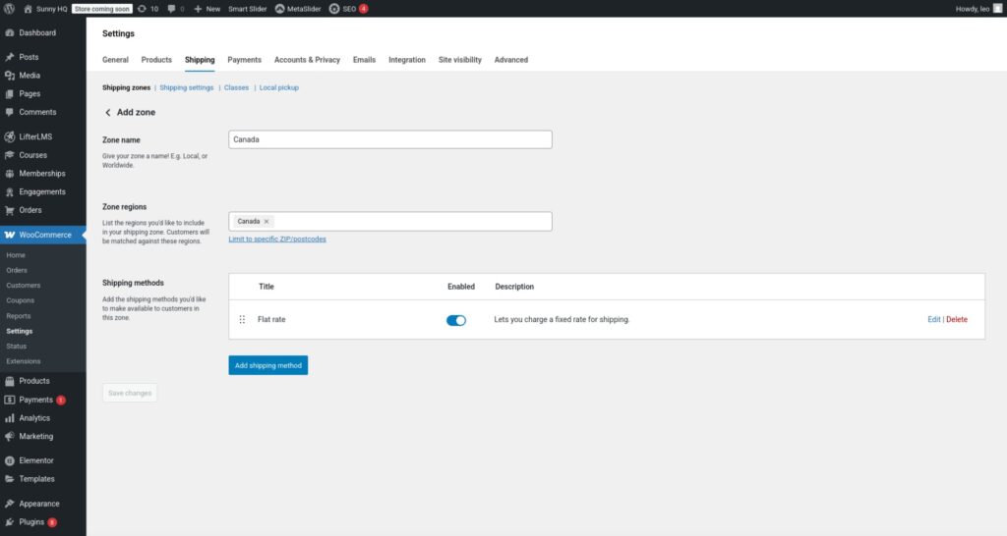Click the Zone name input field
The image size is (1007, 536).
(389, 139)
